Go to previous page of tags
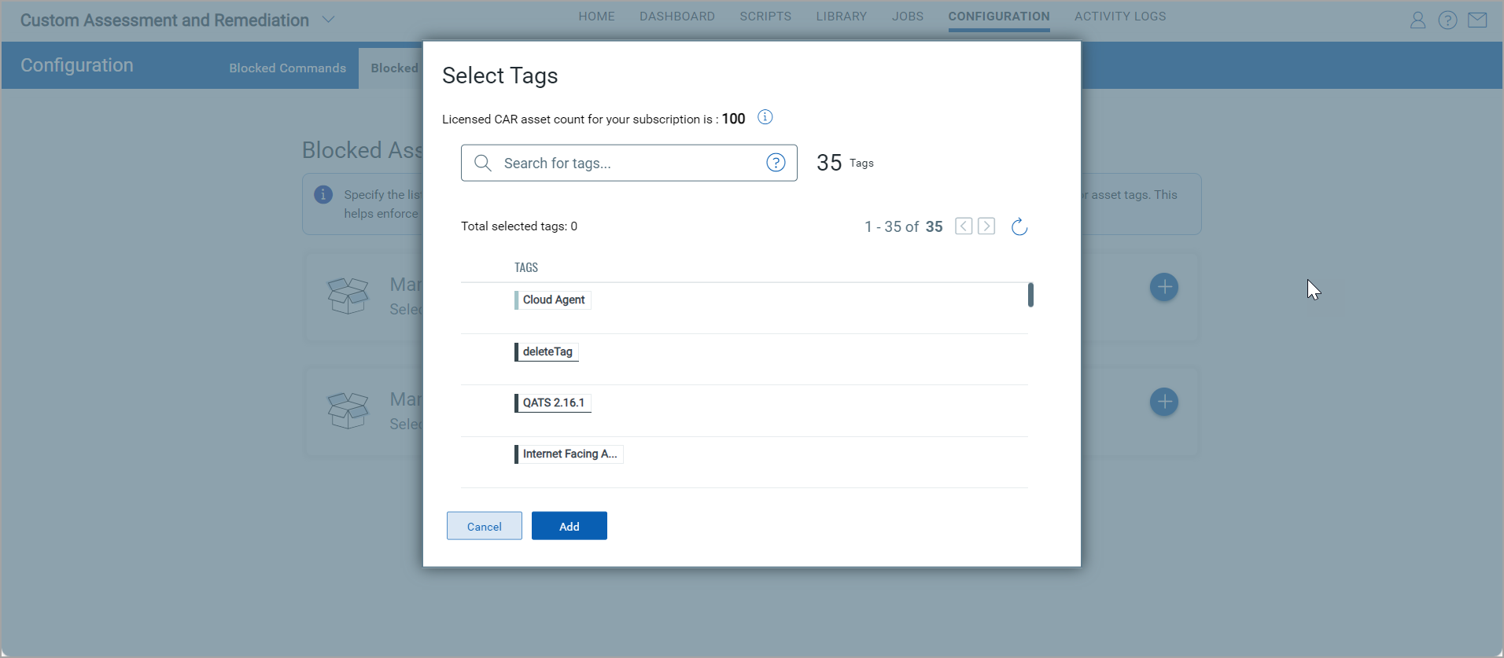The width and height of the screenshot is (1504, 658). pos(964,226)
